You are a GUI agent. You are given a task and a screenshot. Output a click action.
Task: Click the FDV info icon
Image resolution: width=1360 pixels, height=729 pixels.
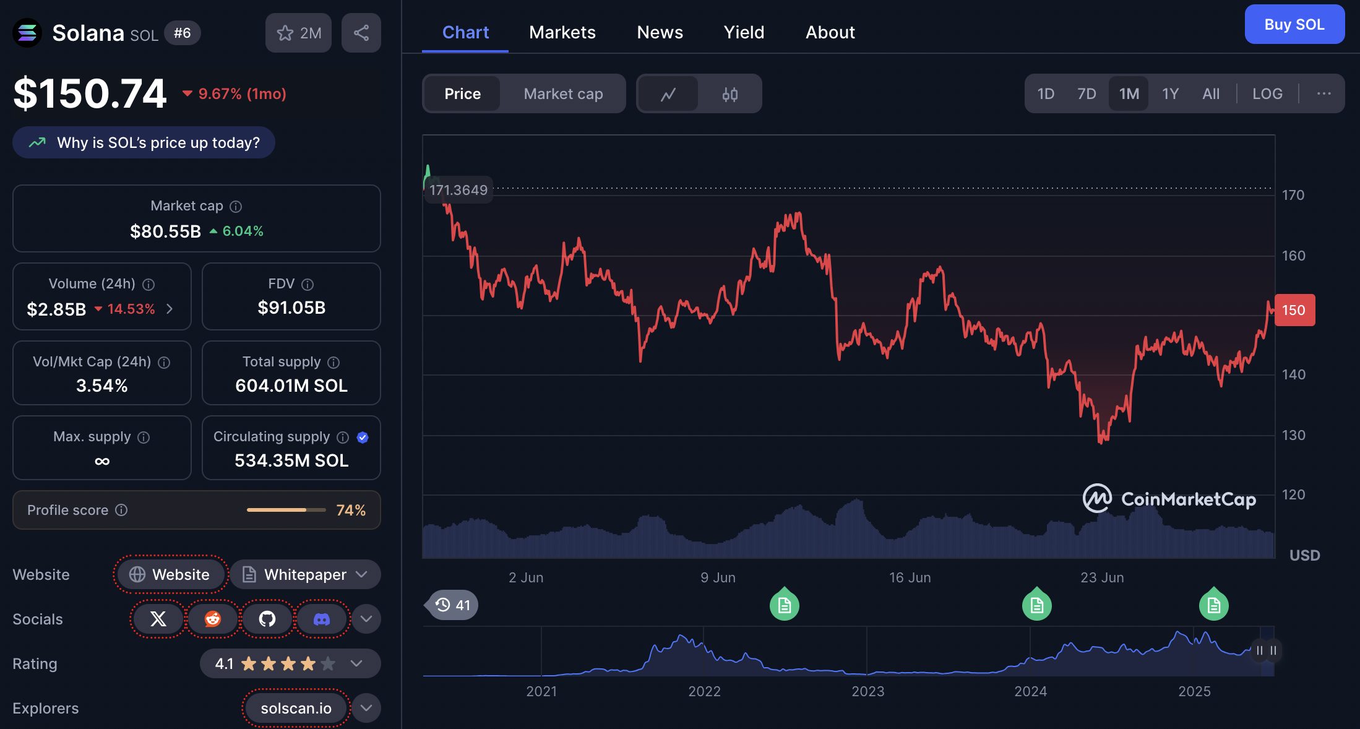(x=308, y=285)
